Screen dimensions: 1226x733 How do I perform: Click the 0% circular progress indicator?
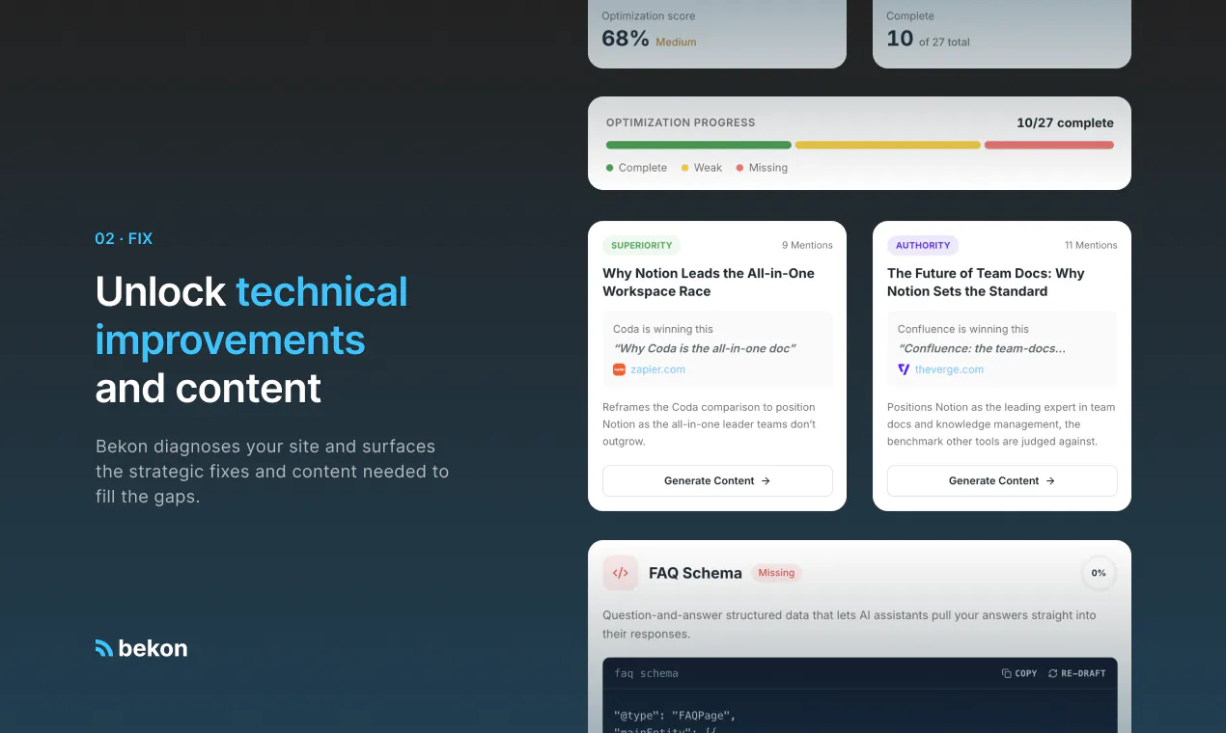point(1099,573)
